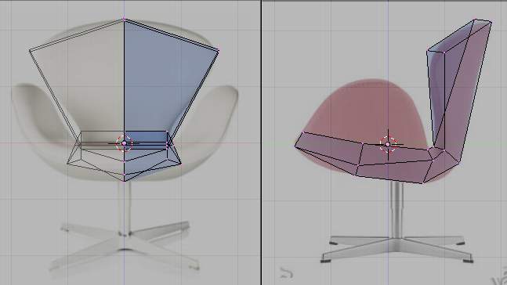The image size is (507, 285).
Task: Select the seat top vertex left of side-view cursor
Action: (x=363, y=143)
